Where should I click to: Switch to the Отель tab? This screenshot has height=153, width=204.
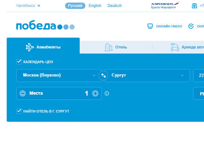click(116, 47)
